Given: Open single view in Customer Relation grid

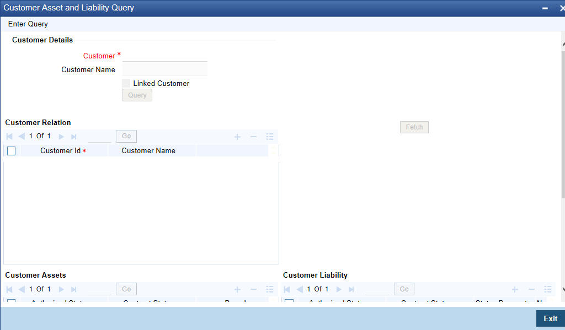Looking at the screenshot, I should pyautogui.click(x=269, y=137).
